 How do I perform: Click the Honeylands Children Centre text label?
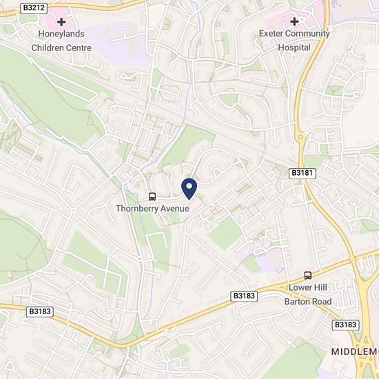click(x=61, y=41)
